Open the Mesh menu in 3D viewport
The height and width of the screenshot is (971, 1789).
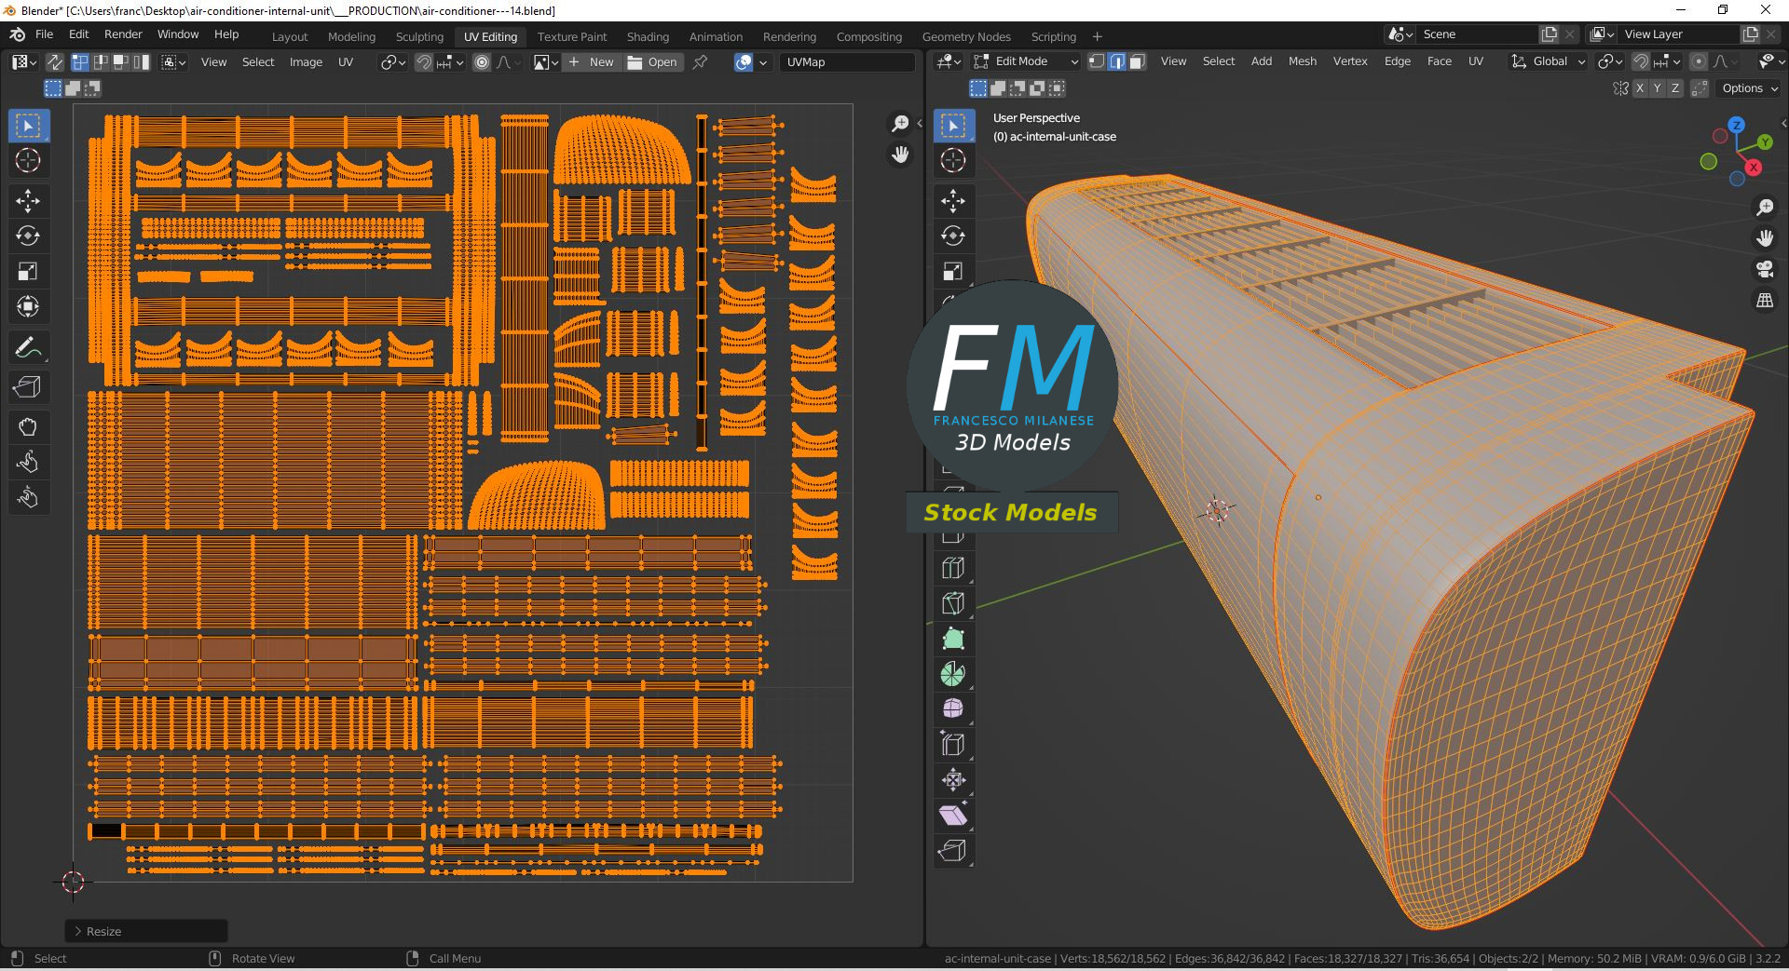click(1302, 61)
